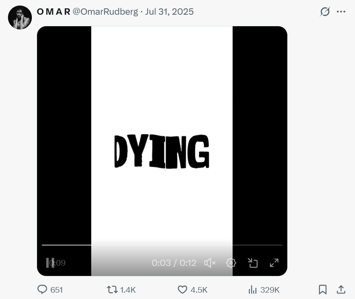Viewport: 355px width, 299px height.
Task: Reply to the post with 651 replies
Action: [43, 289]
